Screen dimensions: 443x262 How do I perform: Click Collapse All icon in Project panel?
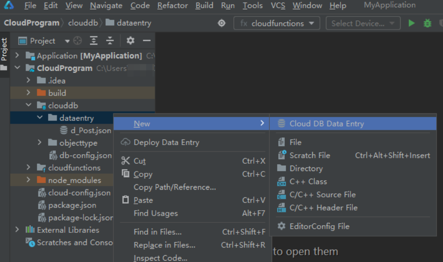coord(110,41)
